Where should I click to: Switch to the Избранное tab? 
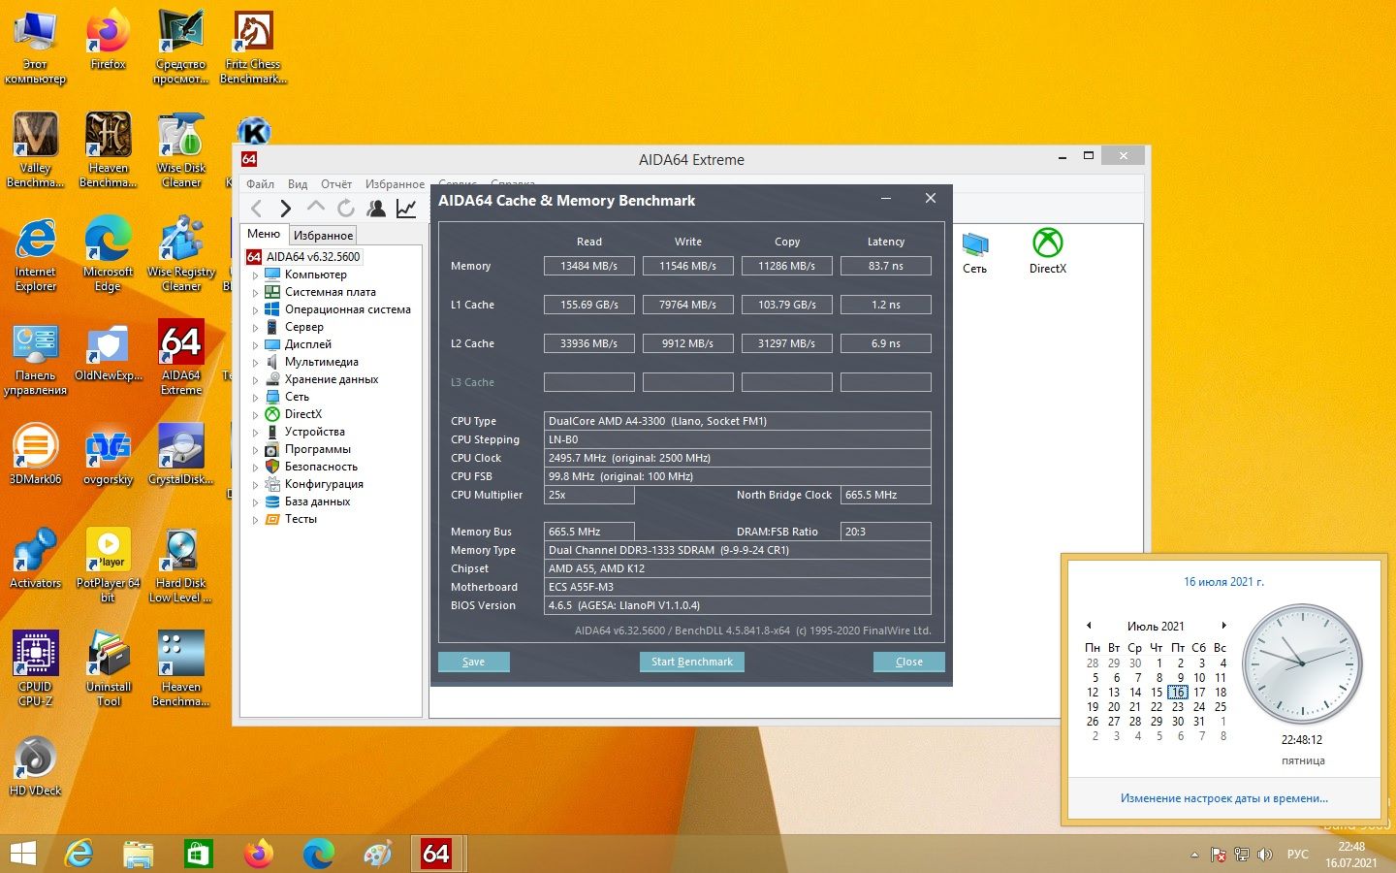(x=323, y=235)
